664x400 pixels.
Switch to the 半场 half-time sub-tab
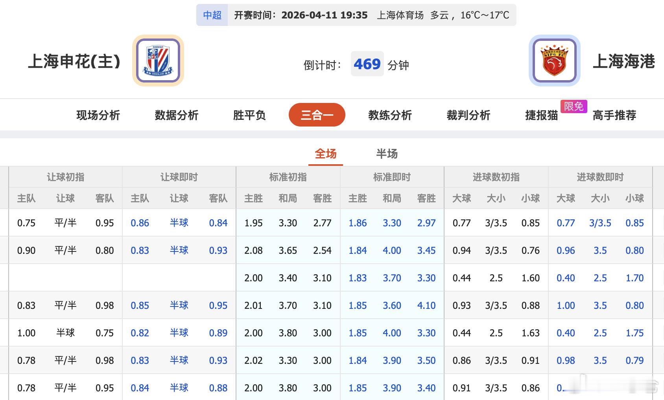coord(387,154)
